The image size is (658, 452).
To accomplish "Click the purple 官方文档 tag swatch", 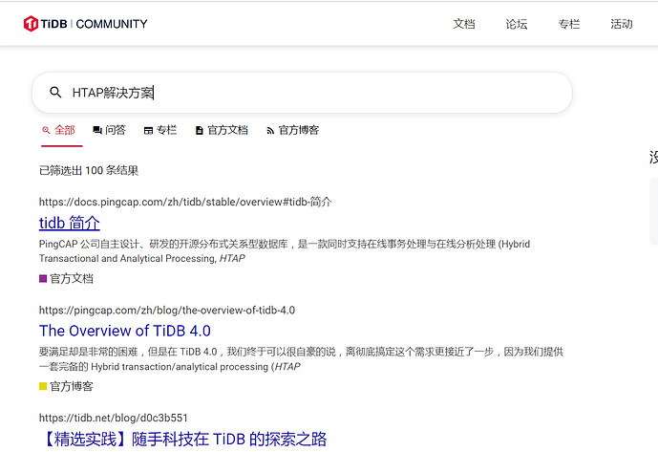I will tap(43, 278).
